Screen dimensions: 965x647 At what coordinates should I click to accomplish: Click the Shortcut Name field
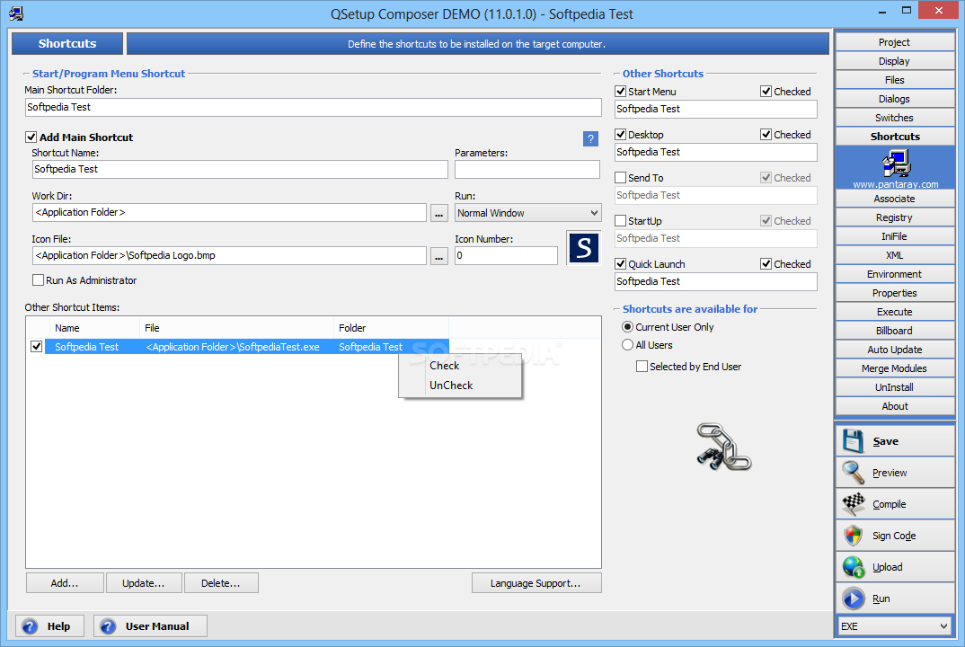(x=240, y=169)
